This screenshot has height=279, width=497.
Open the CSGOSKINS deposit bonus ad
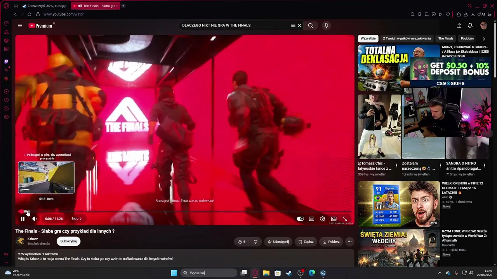(450, 72)
